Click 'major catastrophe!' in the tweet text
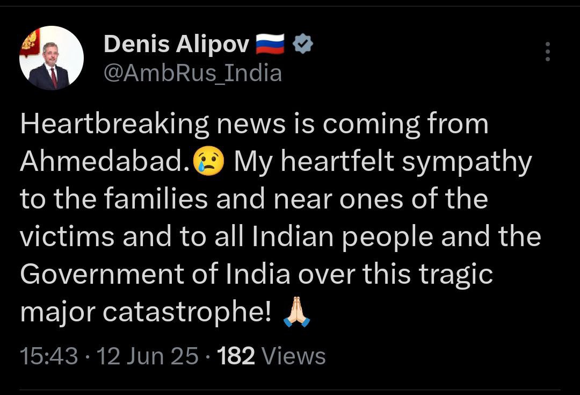 (146, 312)
